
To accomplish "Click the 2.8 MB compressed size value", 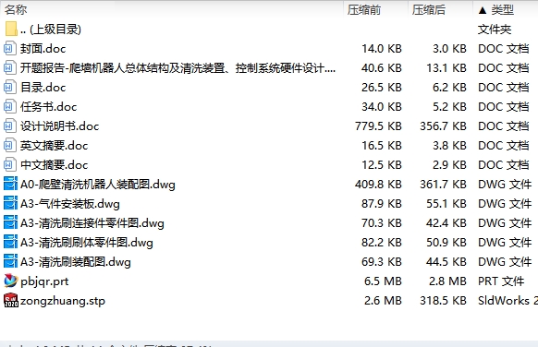I will pyautogui.click(x=447, y=281).
